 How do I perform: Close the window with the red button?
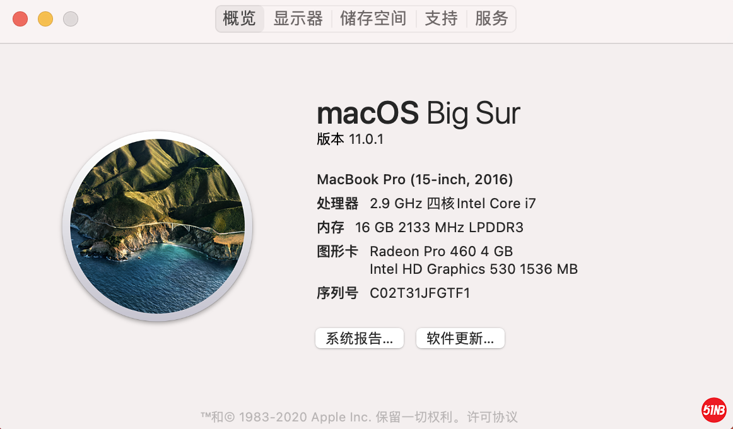[20, 19]
